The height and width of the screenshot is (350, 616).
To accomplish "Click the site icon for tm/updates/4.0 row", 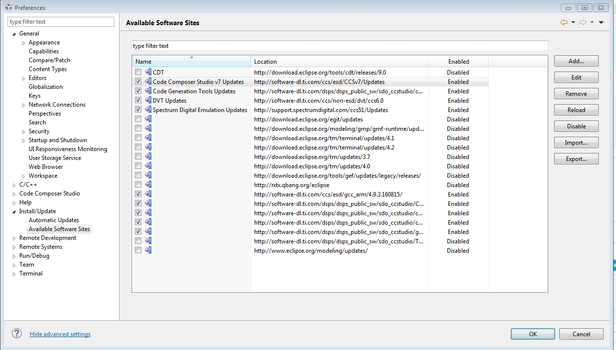I will pos(148,166).
